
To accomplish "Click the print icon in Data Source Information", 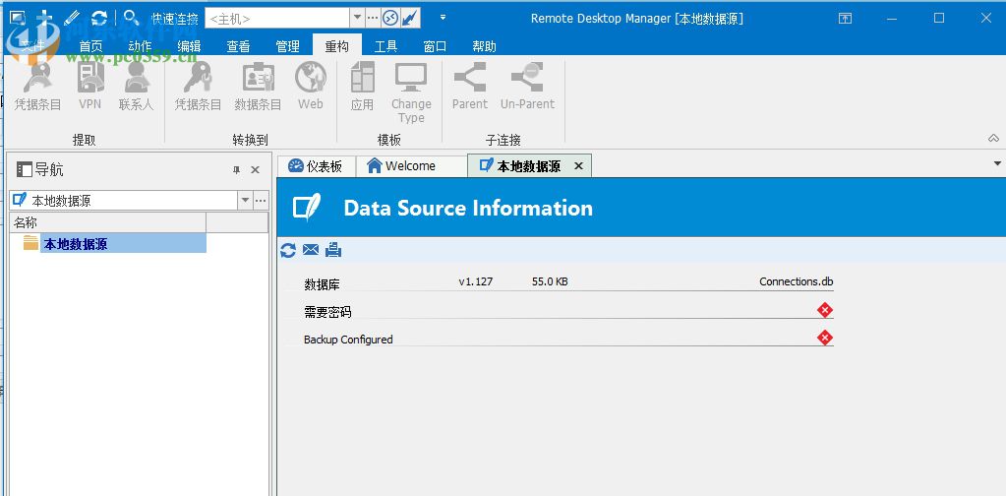I will [x=333, y=250].
